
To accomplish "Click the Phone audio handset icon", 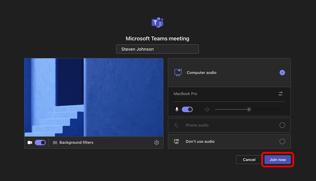I will tap(176, 125).
